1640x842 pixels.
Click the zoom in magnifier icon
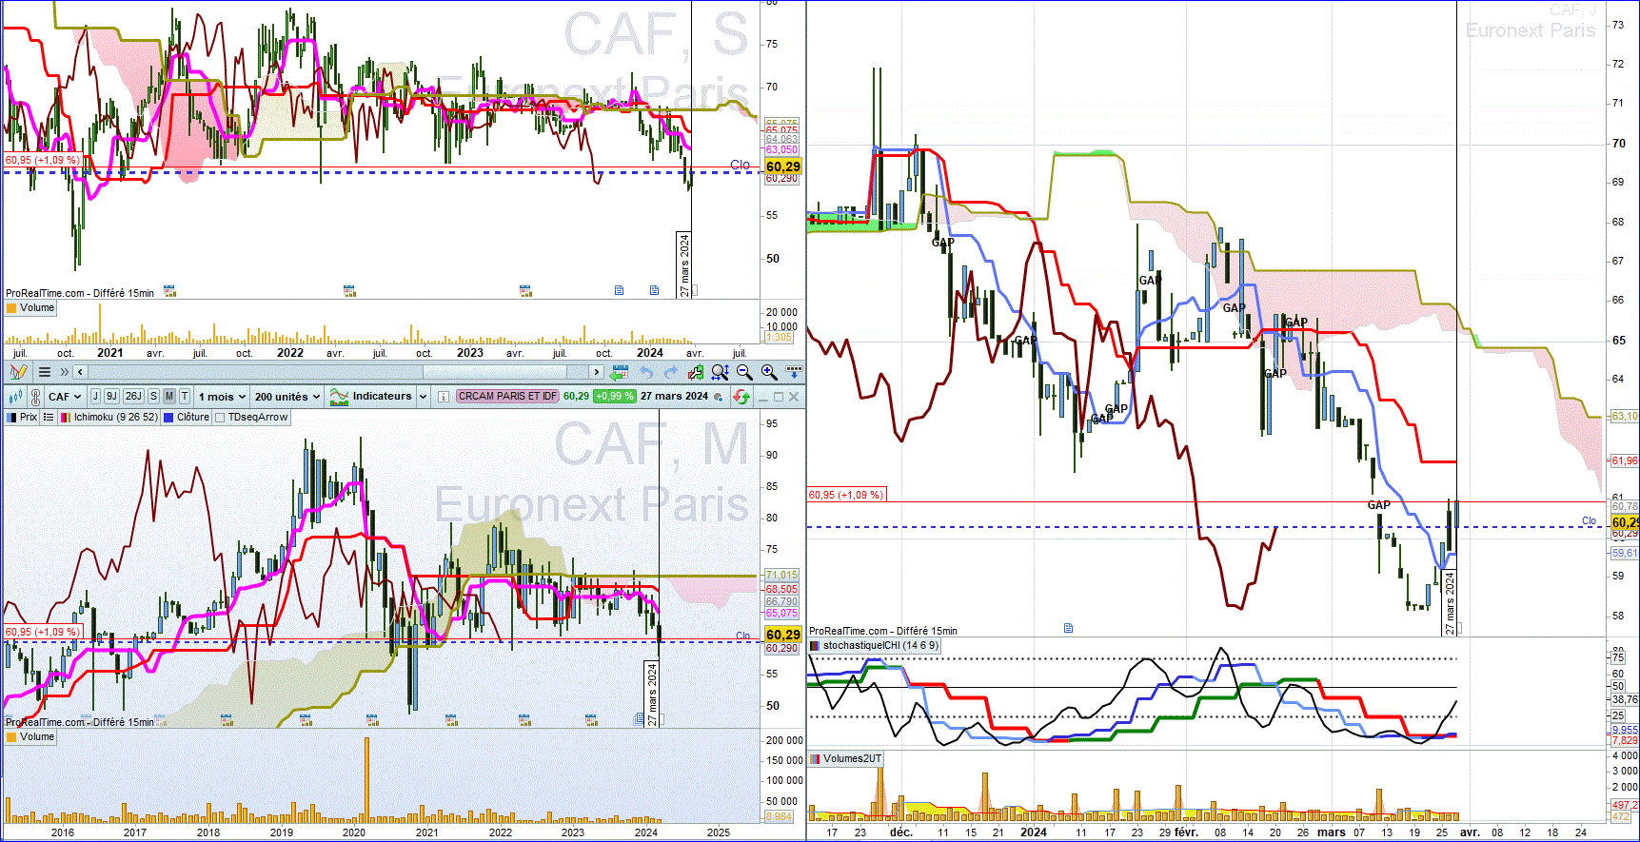click(769, 372)
